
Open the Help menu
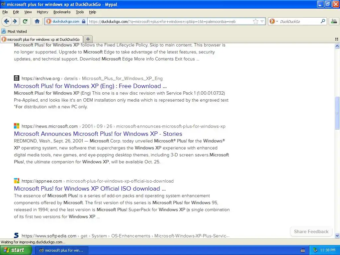click(92, 12)
